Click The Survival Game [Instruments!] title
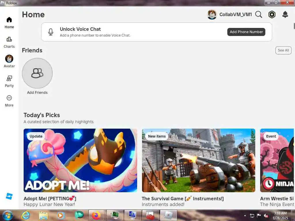 pos(183,199)
